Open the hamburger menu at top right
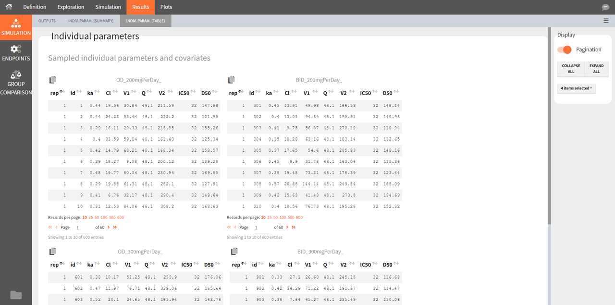Screen dimensions: 615x305 coord(606,21)
